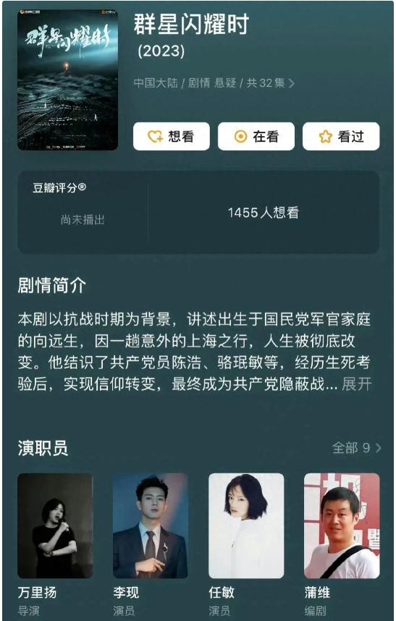This screenshot has height=621, width=396.
Task: Open screenwriter 蒲维's photo
Action: click(342, 525)
